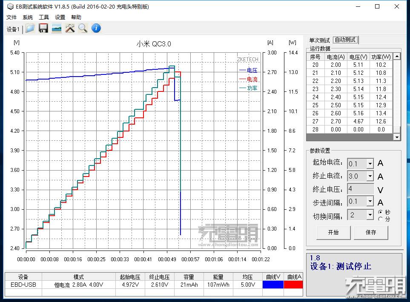Select the 秒 seconds radio button
410x302 pixels.
[x=381, y=212]
